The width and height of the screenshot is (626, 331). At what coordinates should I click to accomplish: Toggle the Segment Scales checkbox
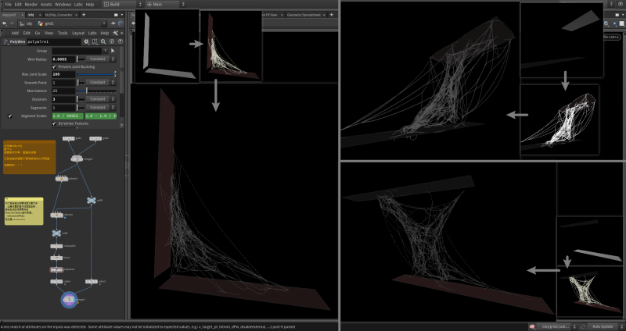click(9, 116)
